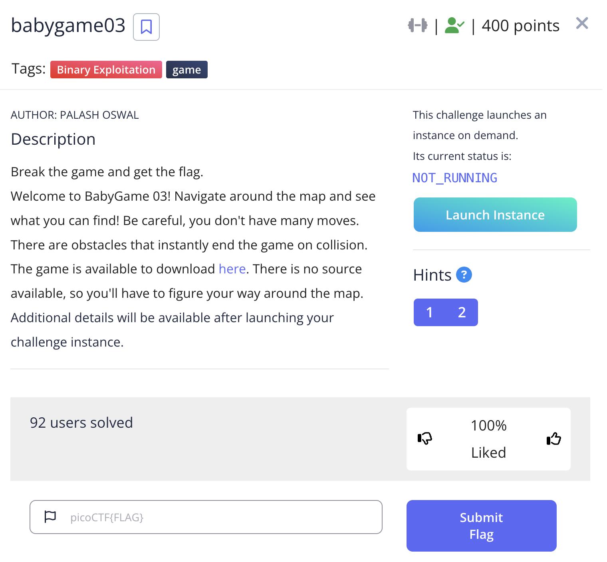The image size is (607, 562).
Task: Click the 400 points label
Action: click(x=520, y=25)
